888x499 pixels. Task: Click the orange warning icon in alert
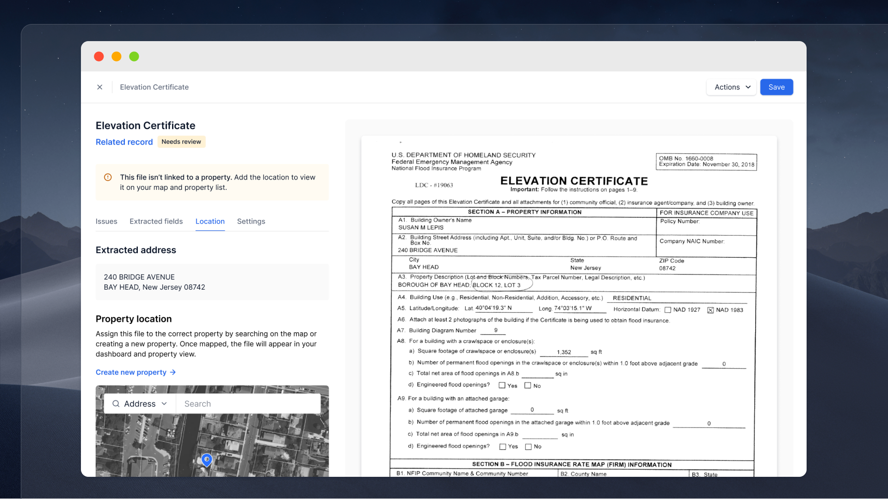point(108,177)
